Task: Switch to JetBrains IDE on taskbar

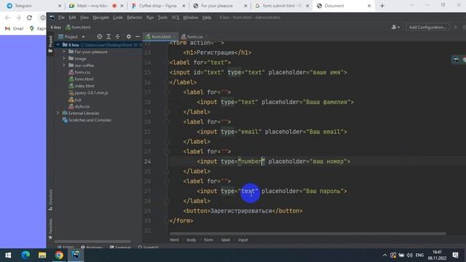Action: (76, 255)
